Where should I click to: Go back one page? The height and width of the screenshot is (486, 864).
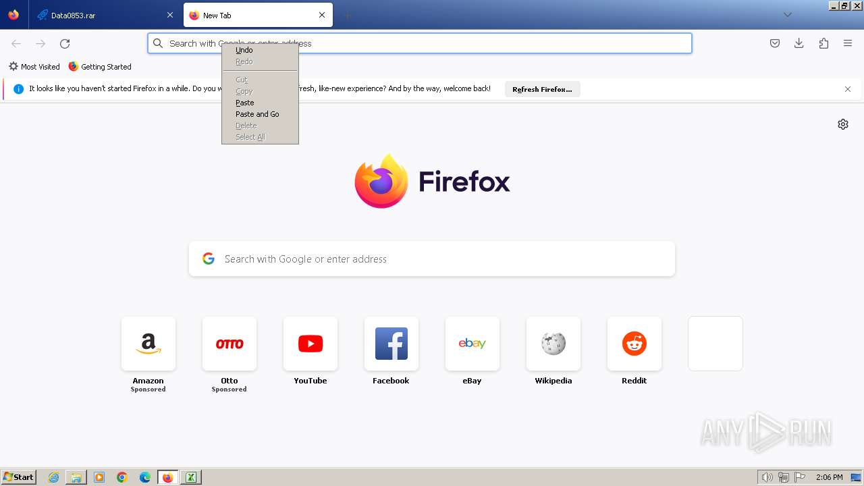pyautogui.click(x=16, y=43)
